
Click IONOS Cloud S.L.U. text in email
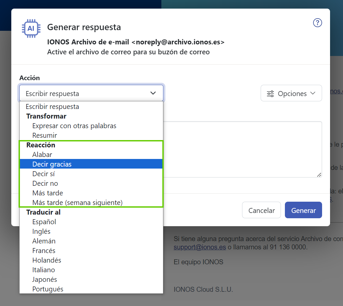pyautogui.click(x=203, y=289)
